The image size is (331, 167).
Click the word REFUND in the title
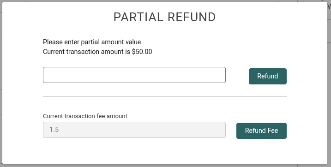(x=192, y=17)
